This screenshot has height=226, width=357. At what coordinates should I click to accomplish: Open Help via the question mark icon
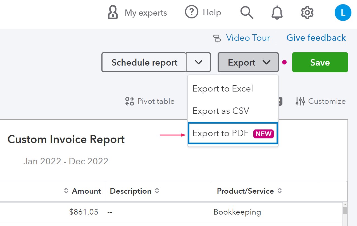pyautogui.click(x=203, y=12)
